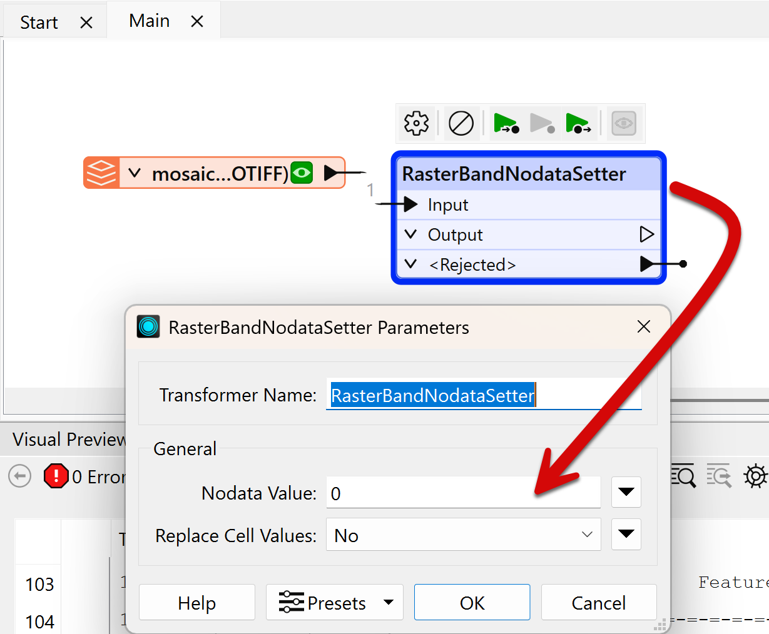Expand the Output port chevron
Image resolution: width=769 pixels, height=634 pixels.
[410, 234]
